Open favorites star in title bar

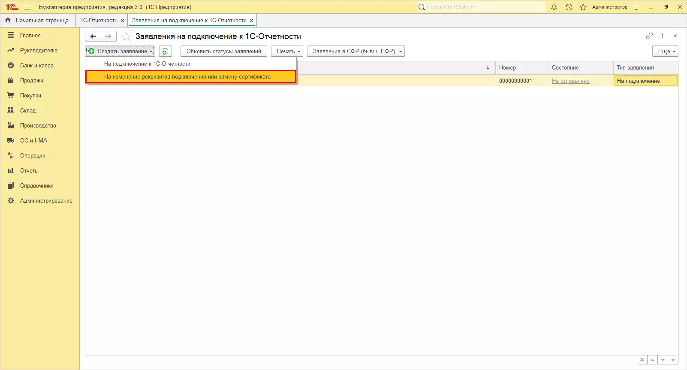(x=583, y=7)
